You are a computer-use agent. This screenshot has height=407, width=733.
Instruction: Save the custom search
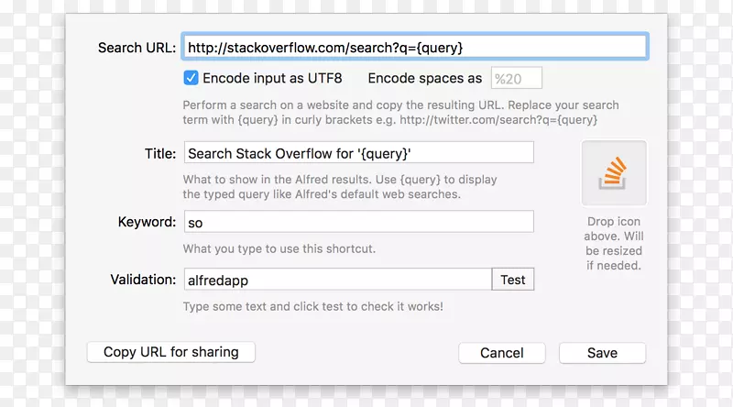tap(602, 353)
